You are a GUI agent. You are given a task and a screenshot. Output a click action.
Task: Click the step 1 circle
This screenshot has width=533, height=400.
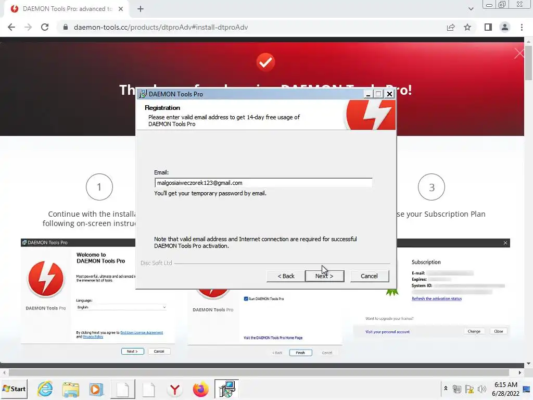99,187
